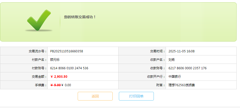
Task: Click the red amount ¥ 2,908.50
Action: point(59,76)
